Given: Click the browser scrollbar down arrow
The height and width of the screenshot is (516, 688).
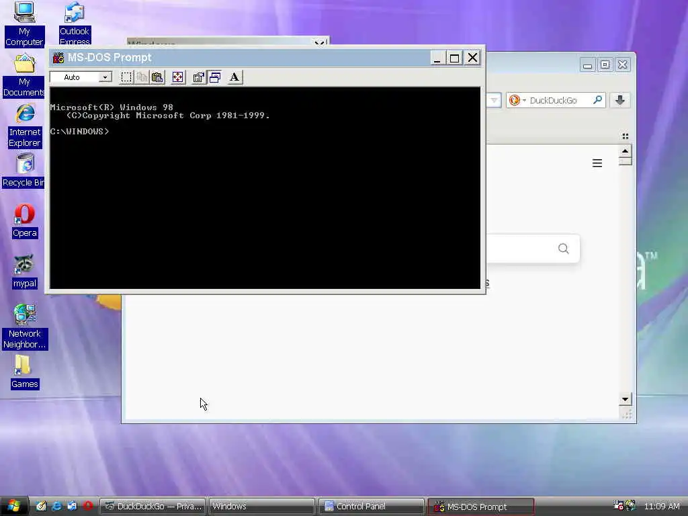Looking at the screenshot, I should [x=626, y=399].
